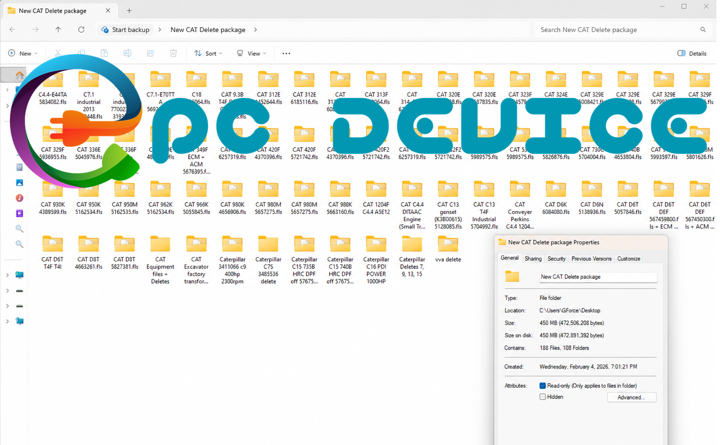Click the search magnifier in the search box
720x445 pixels.
click(703, 30)
